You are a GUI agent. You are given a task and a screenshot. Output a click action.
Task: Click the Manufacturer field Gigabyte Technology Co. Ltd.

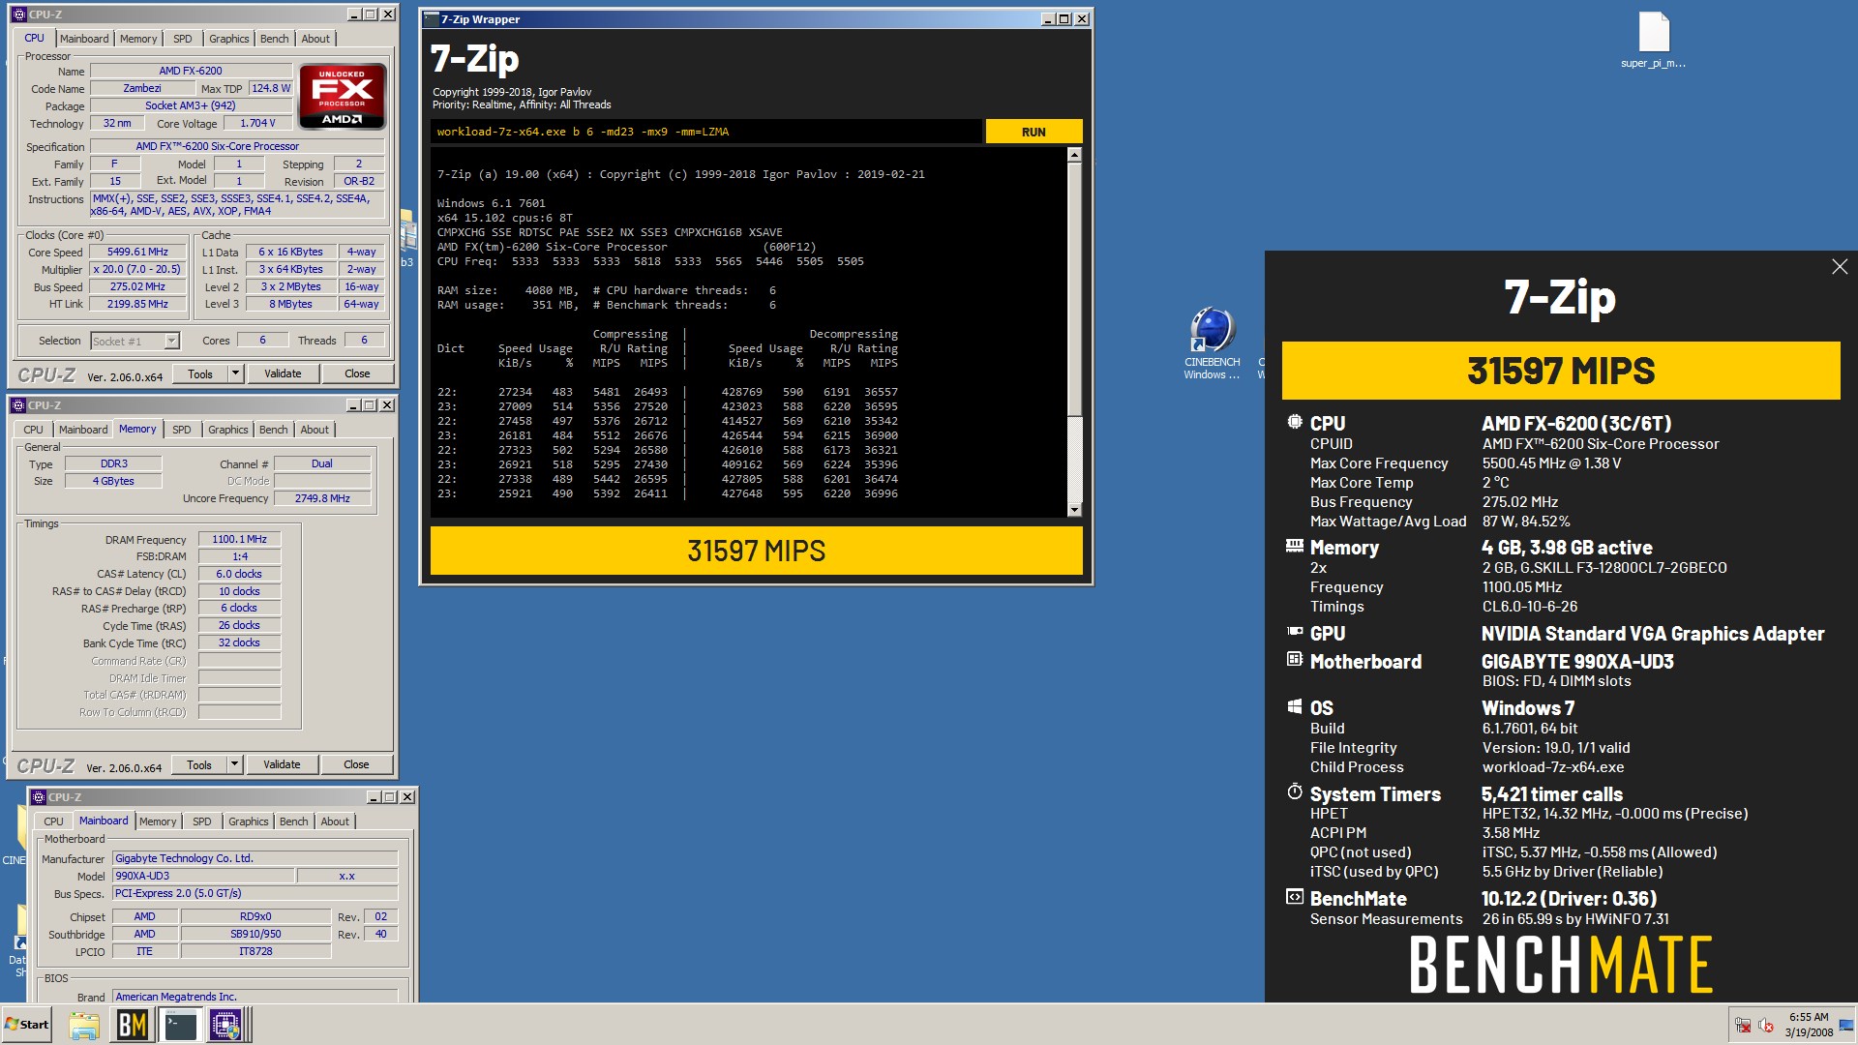coord(255,858)
